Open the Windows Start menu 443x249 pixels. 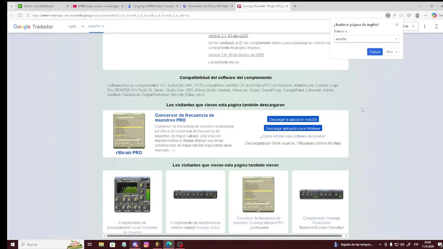pos(12,245)
